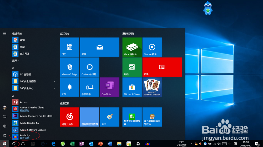Click the blue mascot desktop widget
The image size is (263, 147).
pyautogui.click(x=208, y=8)
